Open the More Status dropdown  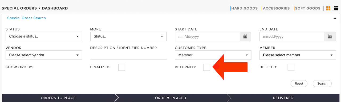tap(128, 37)
